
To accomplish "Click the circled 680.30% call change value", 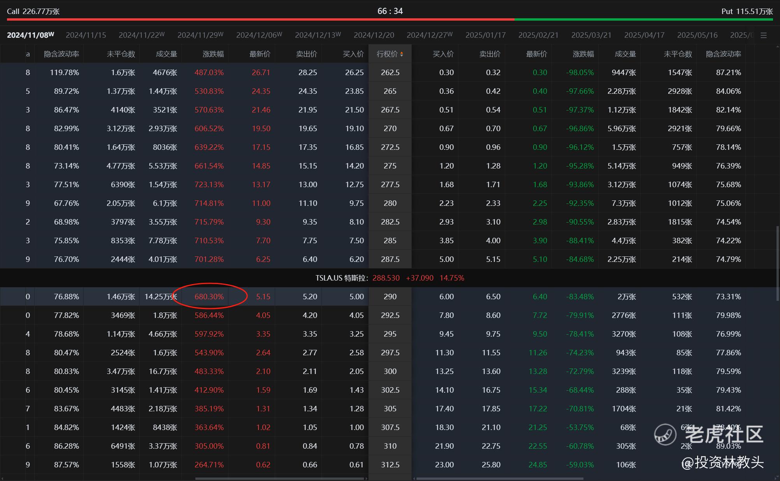I will (209, 297).
